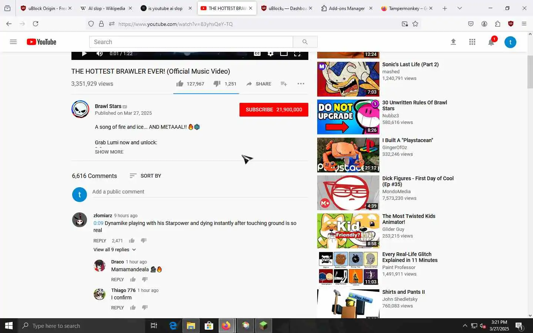
Task: Click the tracking protection shield in address bar
Action: click(x=91, y=24)
